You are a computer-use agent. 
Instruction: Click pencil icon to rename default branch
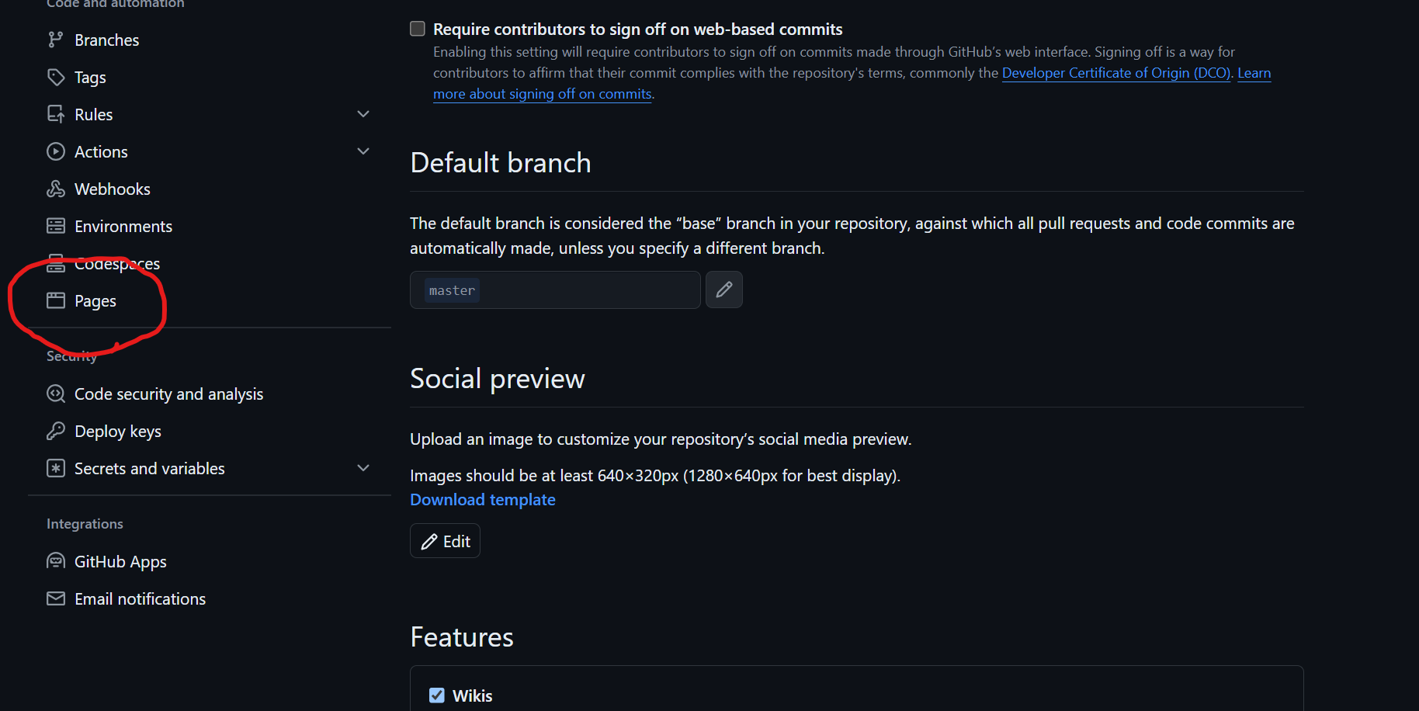[723, 290]
